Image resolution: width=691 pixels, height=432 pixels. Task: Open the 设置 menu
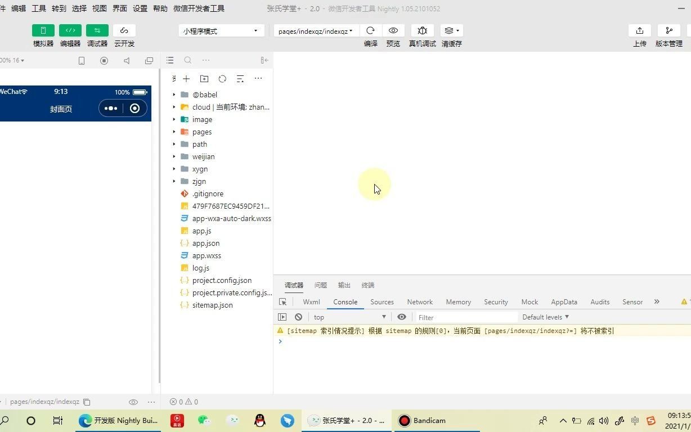click(x=140, y=8)
